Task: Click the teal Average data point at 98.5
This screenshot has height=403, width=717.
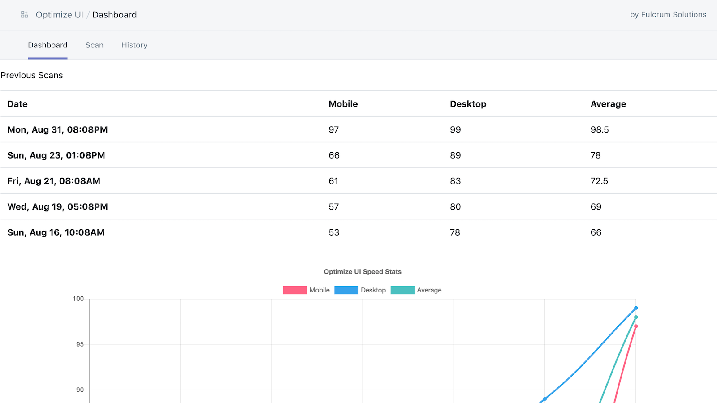Action: click(635, 317)
